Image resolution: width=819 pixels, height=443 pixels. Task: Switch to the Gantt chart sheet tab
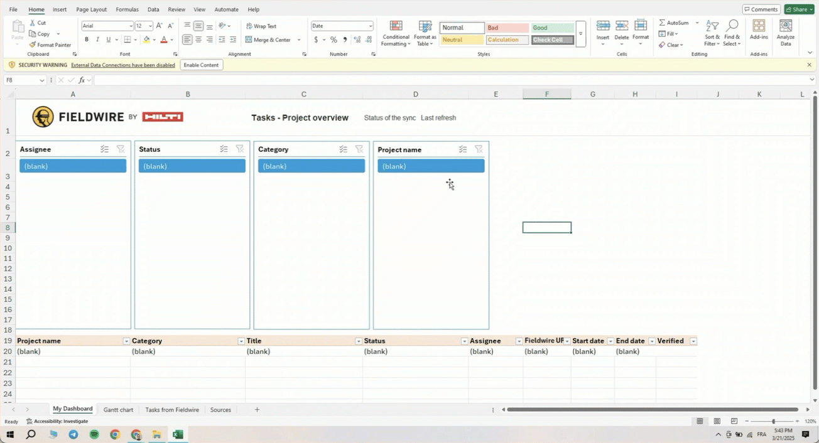click(118, 410)
